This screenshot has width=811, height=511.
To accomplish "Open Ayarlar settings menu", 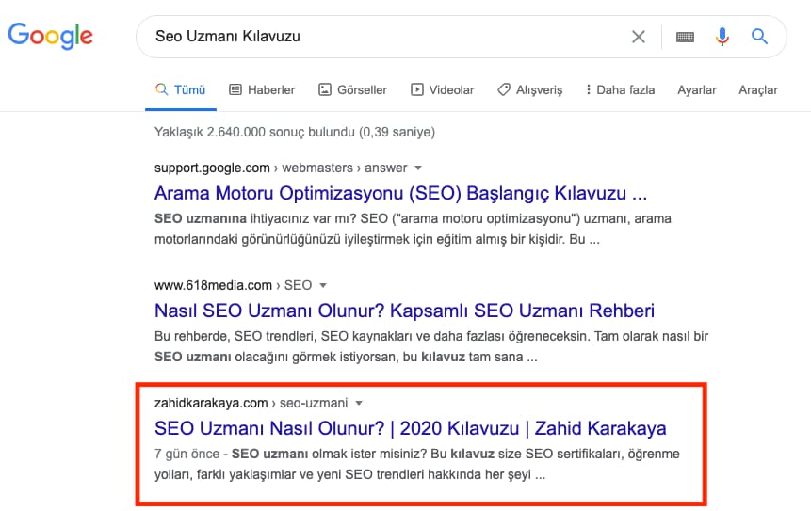I will point(697,90).
